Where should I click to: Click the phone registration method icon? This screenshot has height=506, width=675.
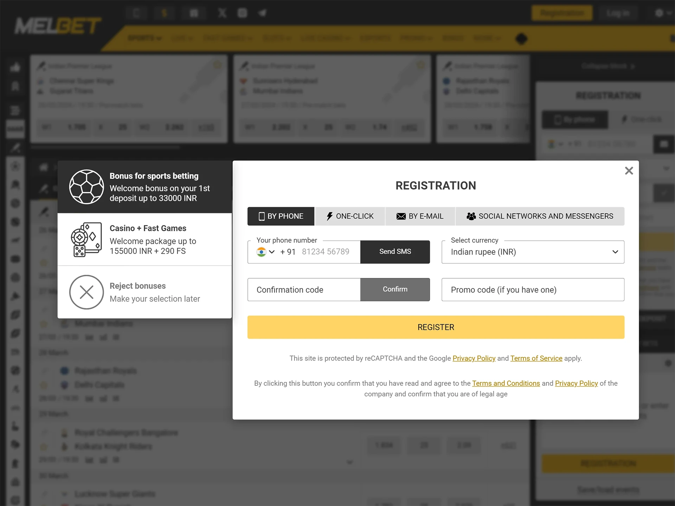point(261,216)
